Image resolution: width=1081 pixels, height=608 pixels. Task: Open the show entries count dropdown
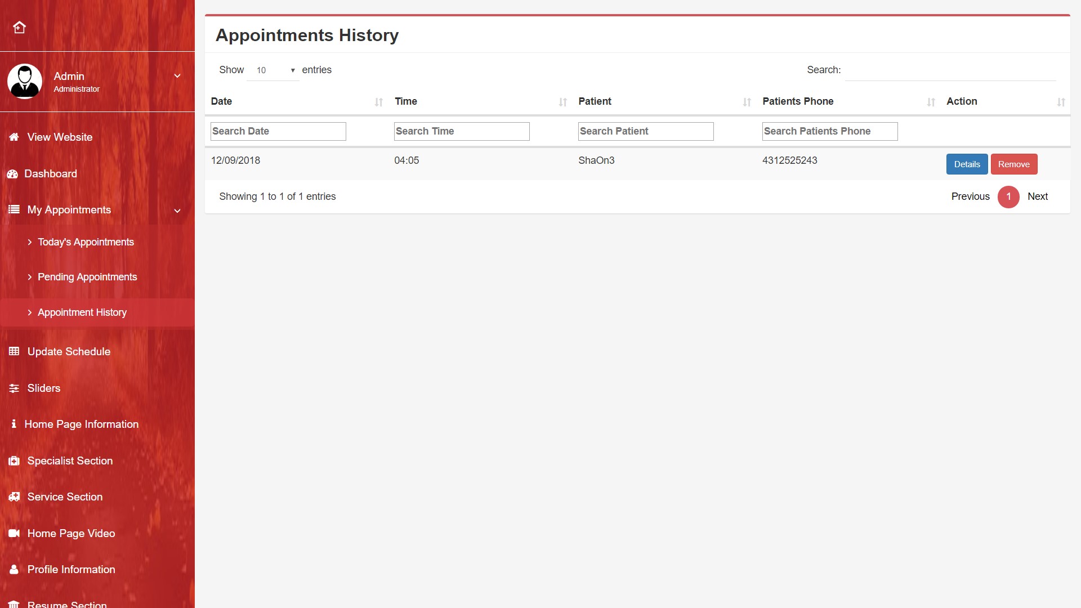[273, 70]
